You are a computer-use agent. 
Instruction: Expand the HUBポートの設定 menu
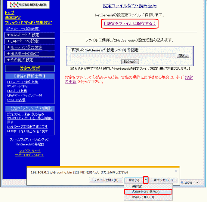(x=29, y=54)
